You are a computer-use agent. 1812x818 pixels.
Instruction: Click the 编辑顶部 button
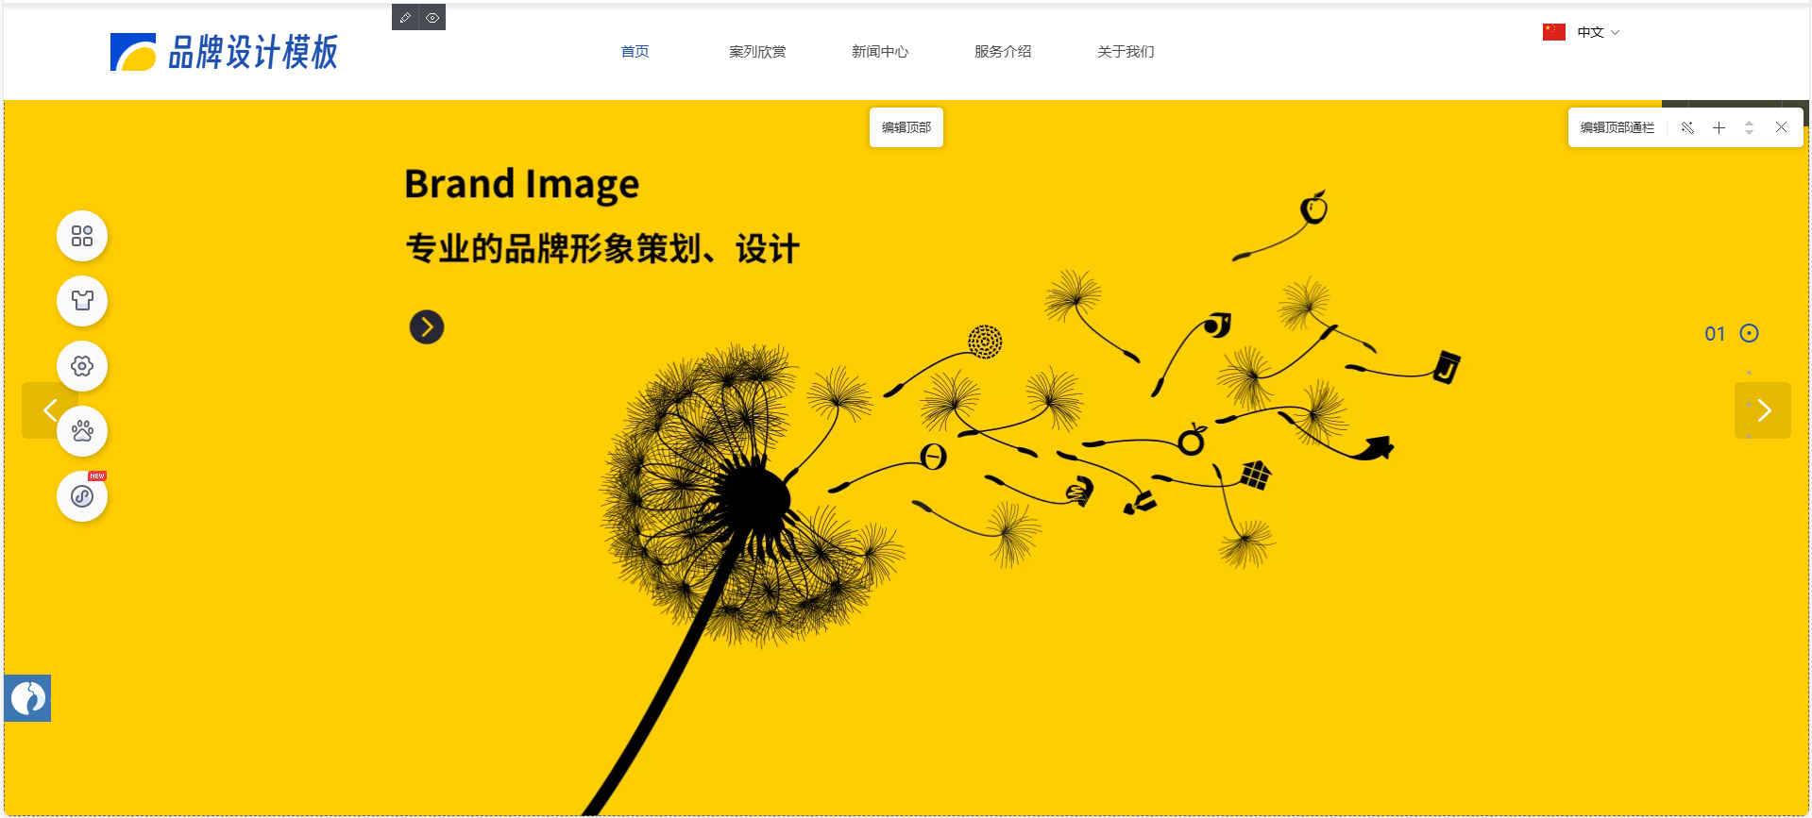[906, 127]
